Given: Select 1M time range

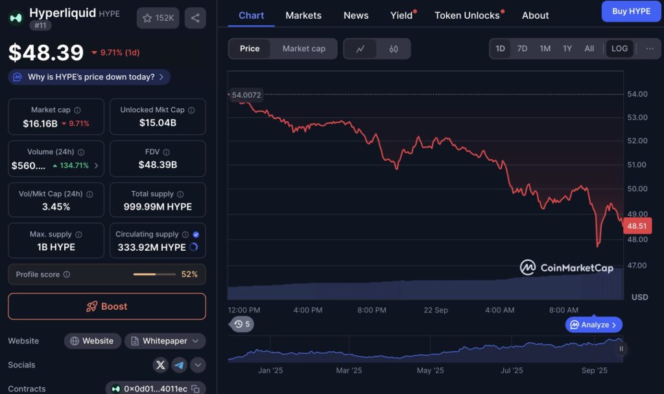Looking at the screenshot, I should click(545, 49).
